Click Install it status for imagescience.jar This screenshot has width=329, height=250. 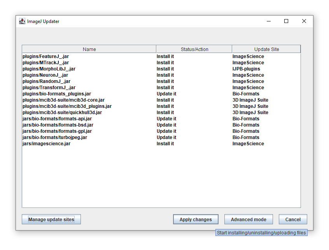[x=165, y=144]
